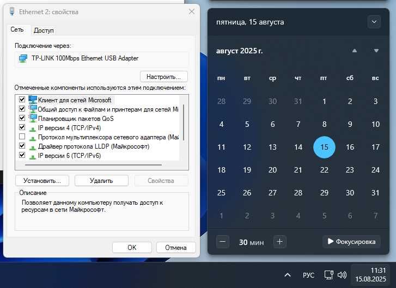Click the Удалить button
The width and height of the screenshot is (396, 288).
click(x=101, y=181)
